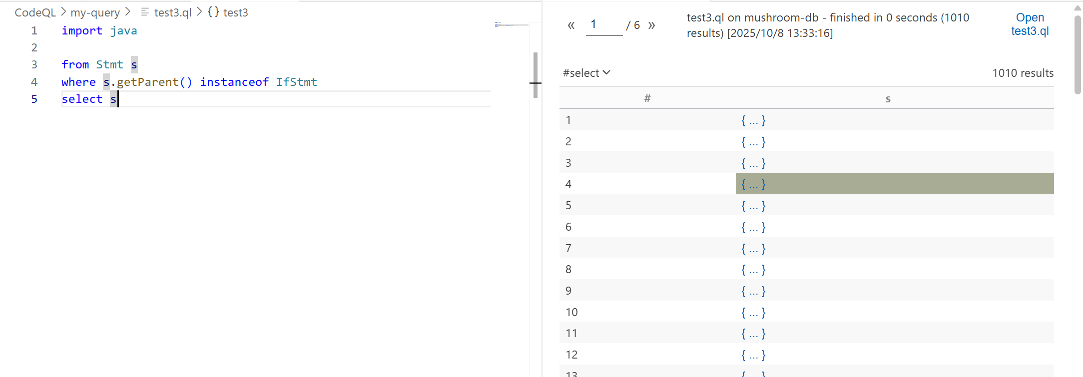The width and height of the screenshot is (1083, 377).
Task: Click the '#' column header
Action: click(647, 98)
